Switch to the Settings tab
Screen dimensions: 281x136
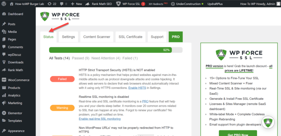click(68, 37)
